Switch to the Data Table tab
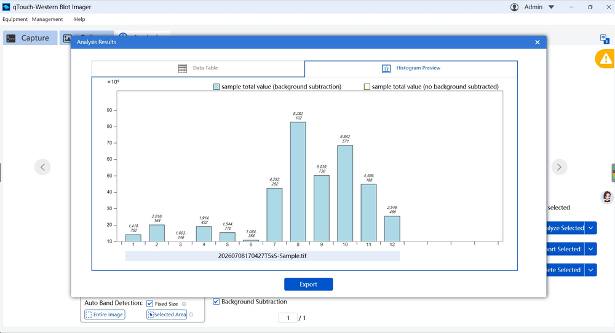 point(198,69)
